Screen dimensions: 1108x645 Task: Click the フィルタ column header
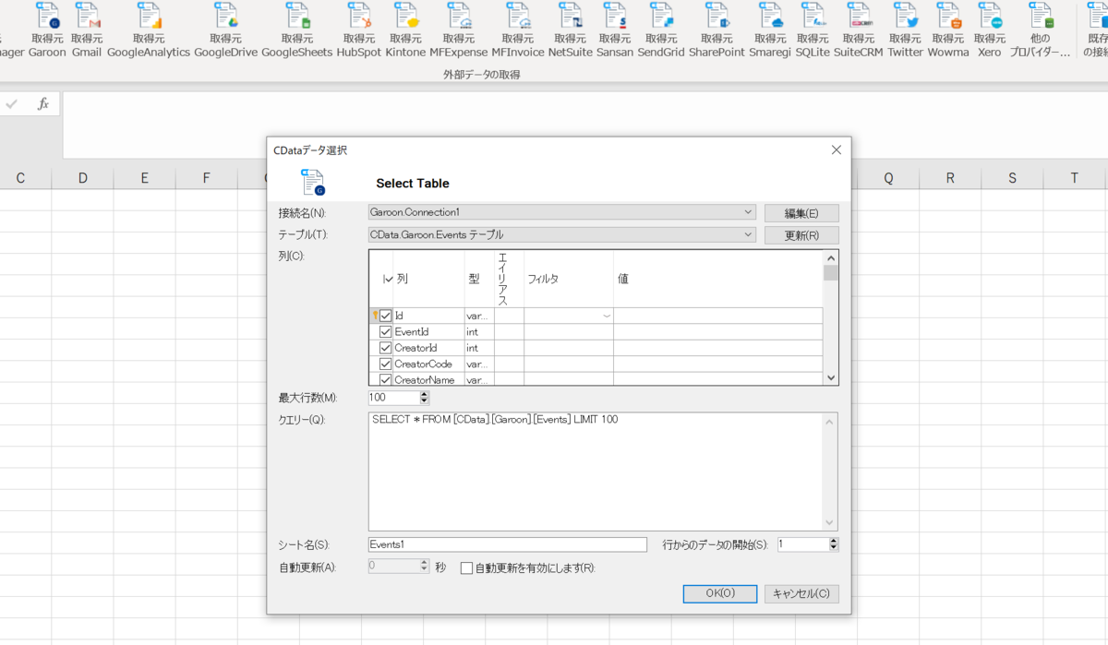point(569,279)
